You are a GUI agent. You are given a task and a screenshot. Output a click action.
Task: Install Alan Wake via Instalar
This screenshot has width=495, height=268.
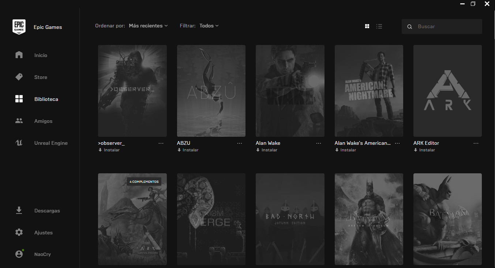tap(267, 150)
